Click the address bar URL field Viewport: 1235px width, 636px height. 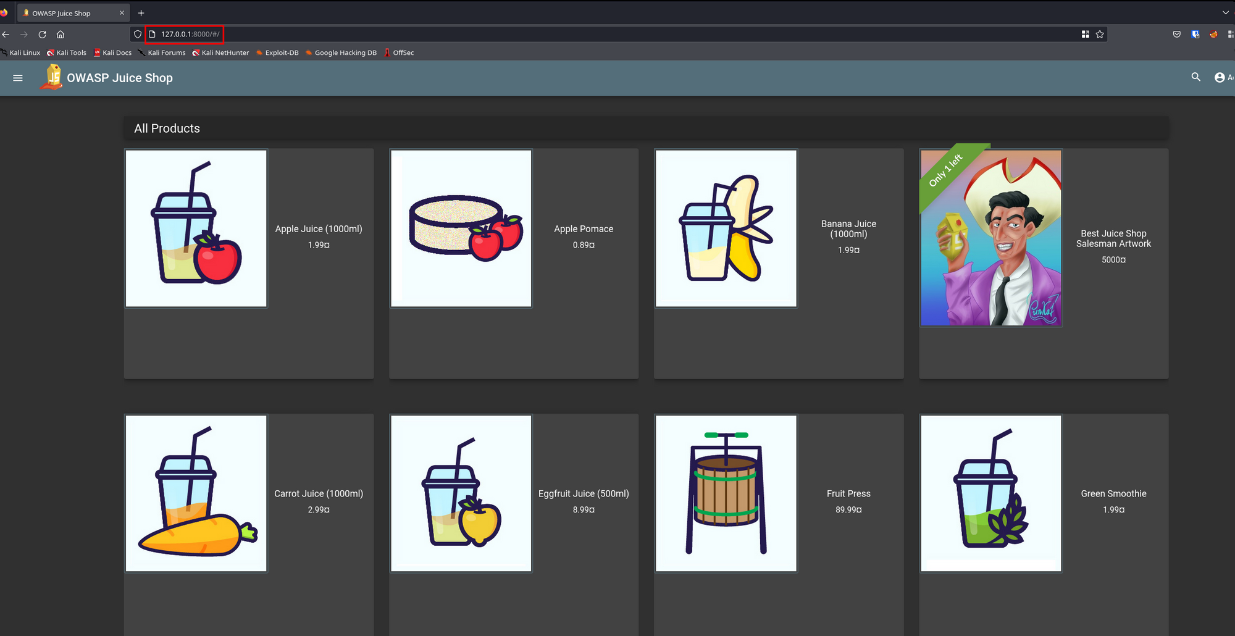pyautogui.click(x=494, y=35)
